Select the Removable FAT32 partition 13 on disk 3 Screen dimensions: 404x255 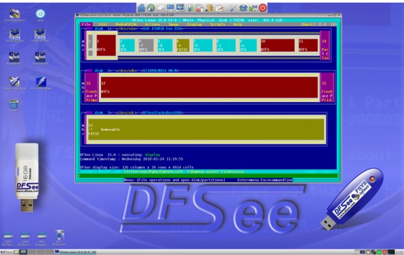tap(206, 130)
